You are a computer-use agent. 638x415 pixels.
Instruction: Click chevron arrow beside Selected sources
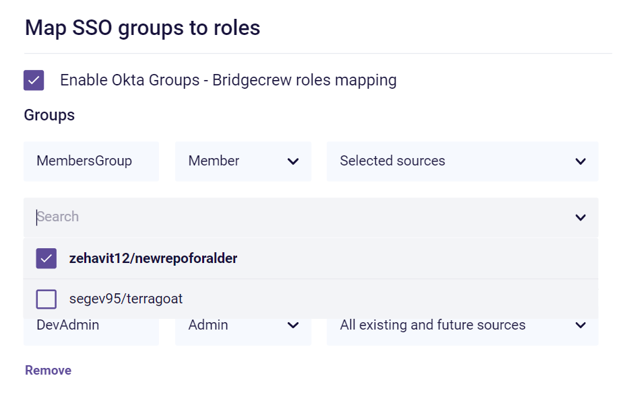[581, 161]
